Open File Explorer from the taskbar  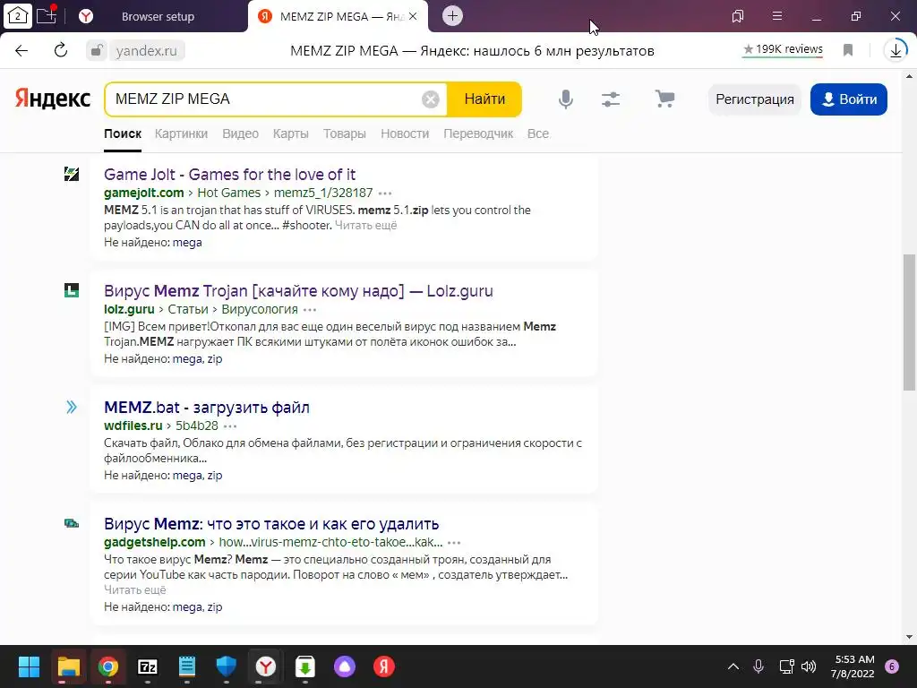coord(68,666)
